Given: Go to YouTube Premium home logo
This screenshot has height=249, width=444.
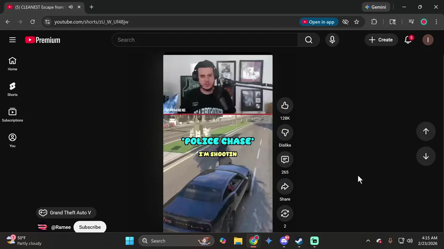Looking at the screenshot, I should pyautogui.click(x=43, y=40).
